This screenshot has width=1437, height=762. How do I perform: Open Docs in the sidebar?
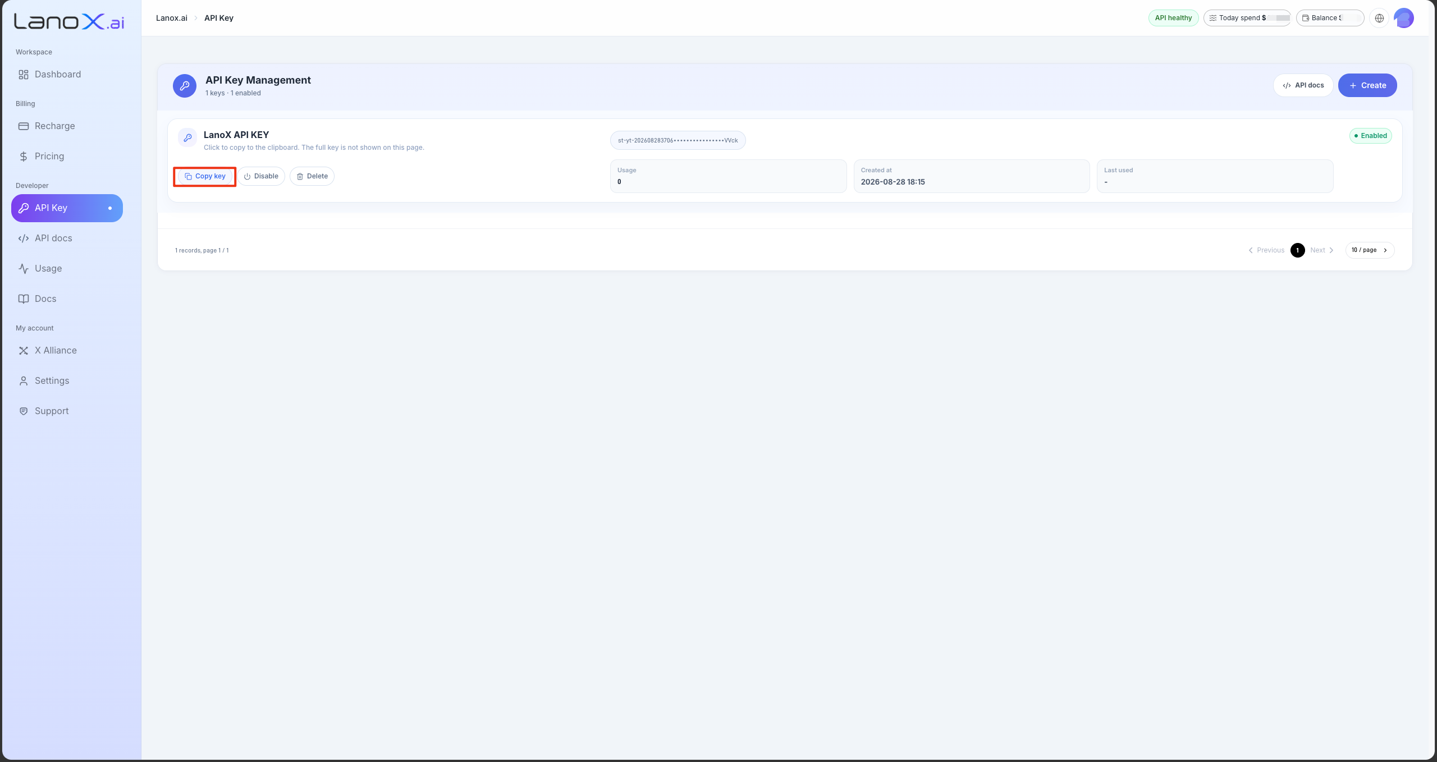point(67,299)
